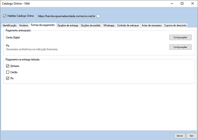The height and width of the screenshot is (140, 198).
Task: Show the Aviso de escassez tab
Action: point(152,25)
